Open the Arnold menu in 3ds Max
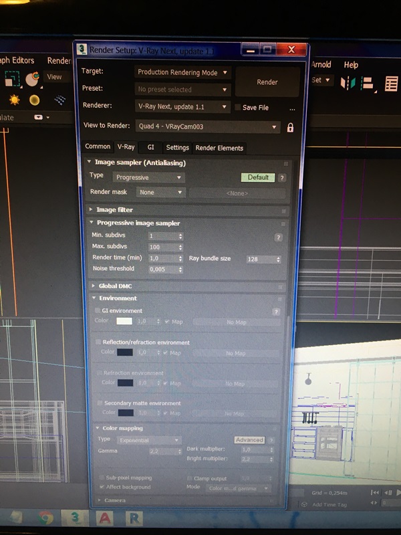This screenshot has height=535, width=401. [x=321, y=64]
